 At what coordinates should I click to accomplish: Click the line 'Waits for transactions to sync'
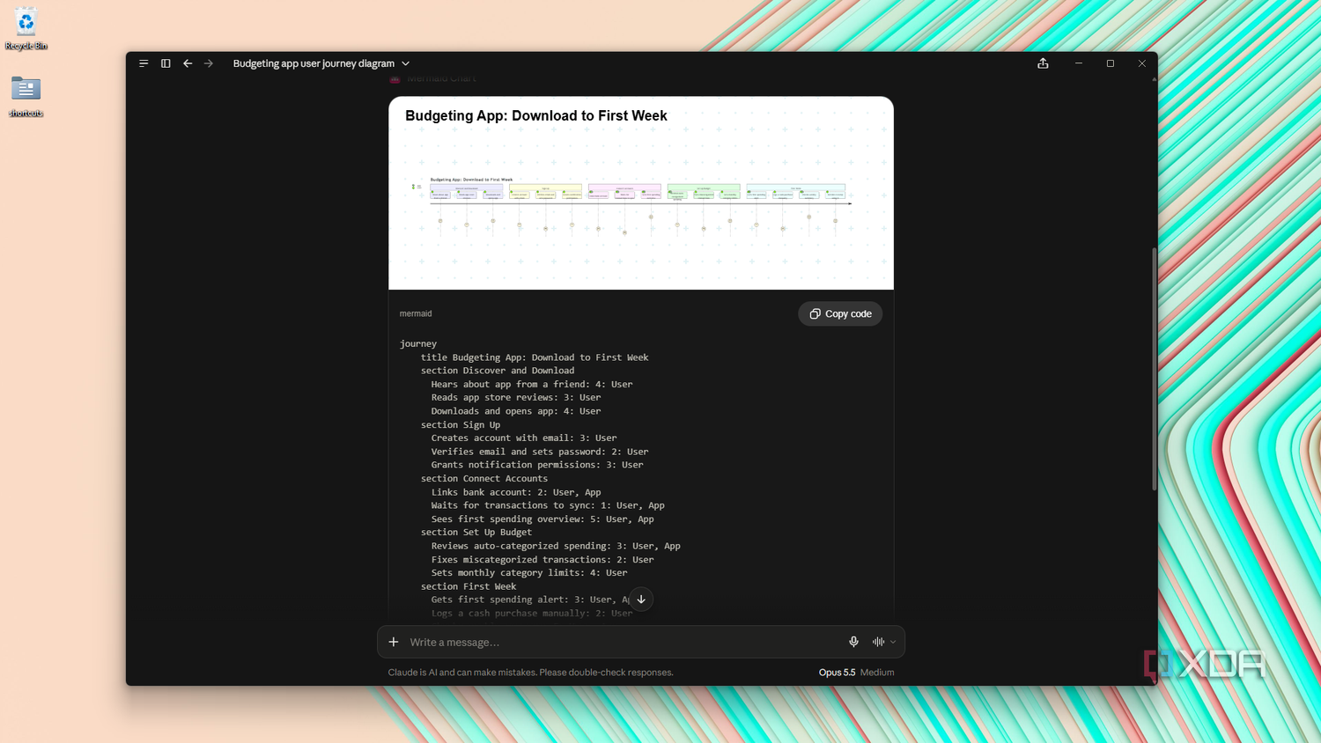pos(548,505)
